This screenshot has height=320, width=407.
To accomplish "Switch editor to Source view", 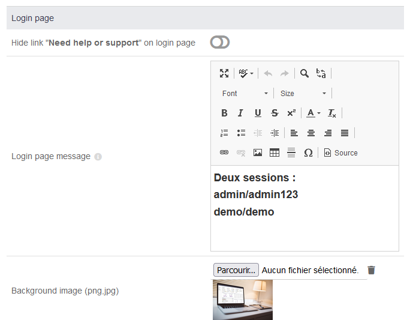I will click(x=340, y=152).
